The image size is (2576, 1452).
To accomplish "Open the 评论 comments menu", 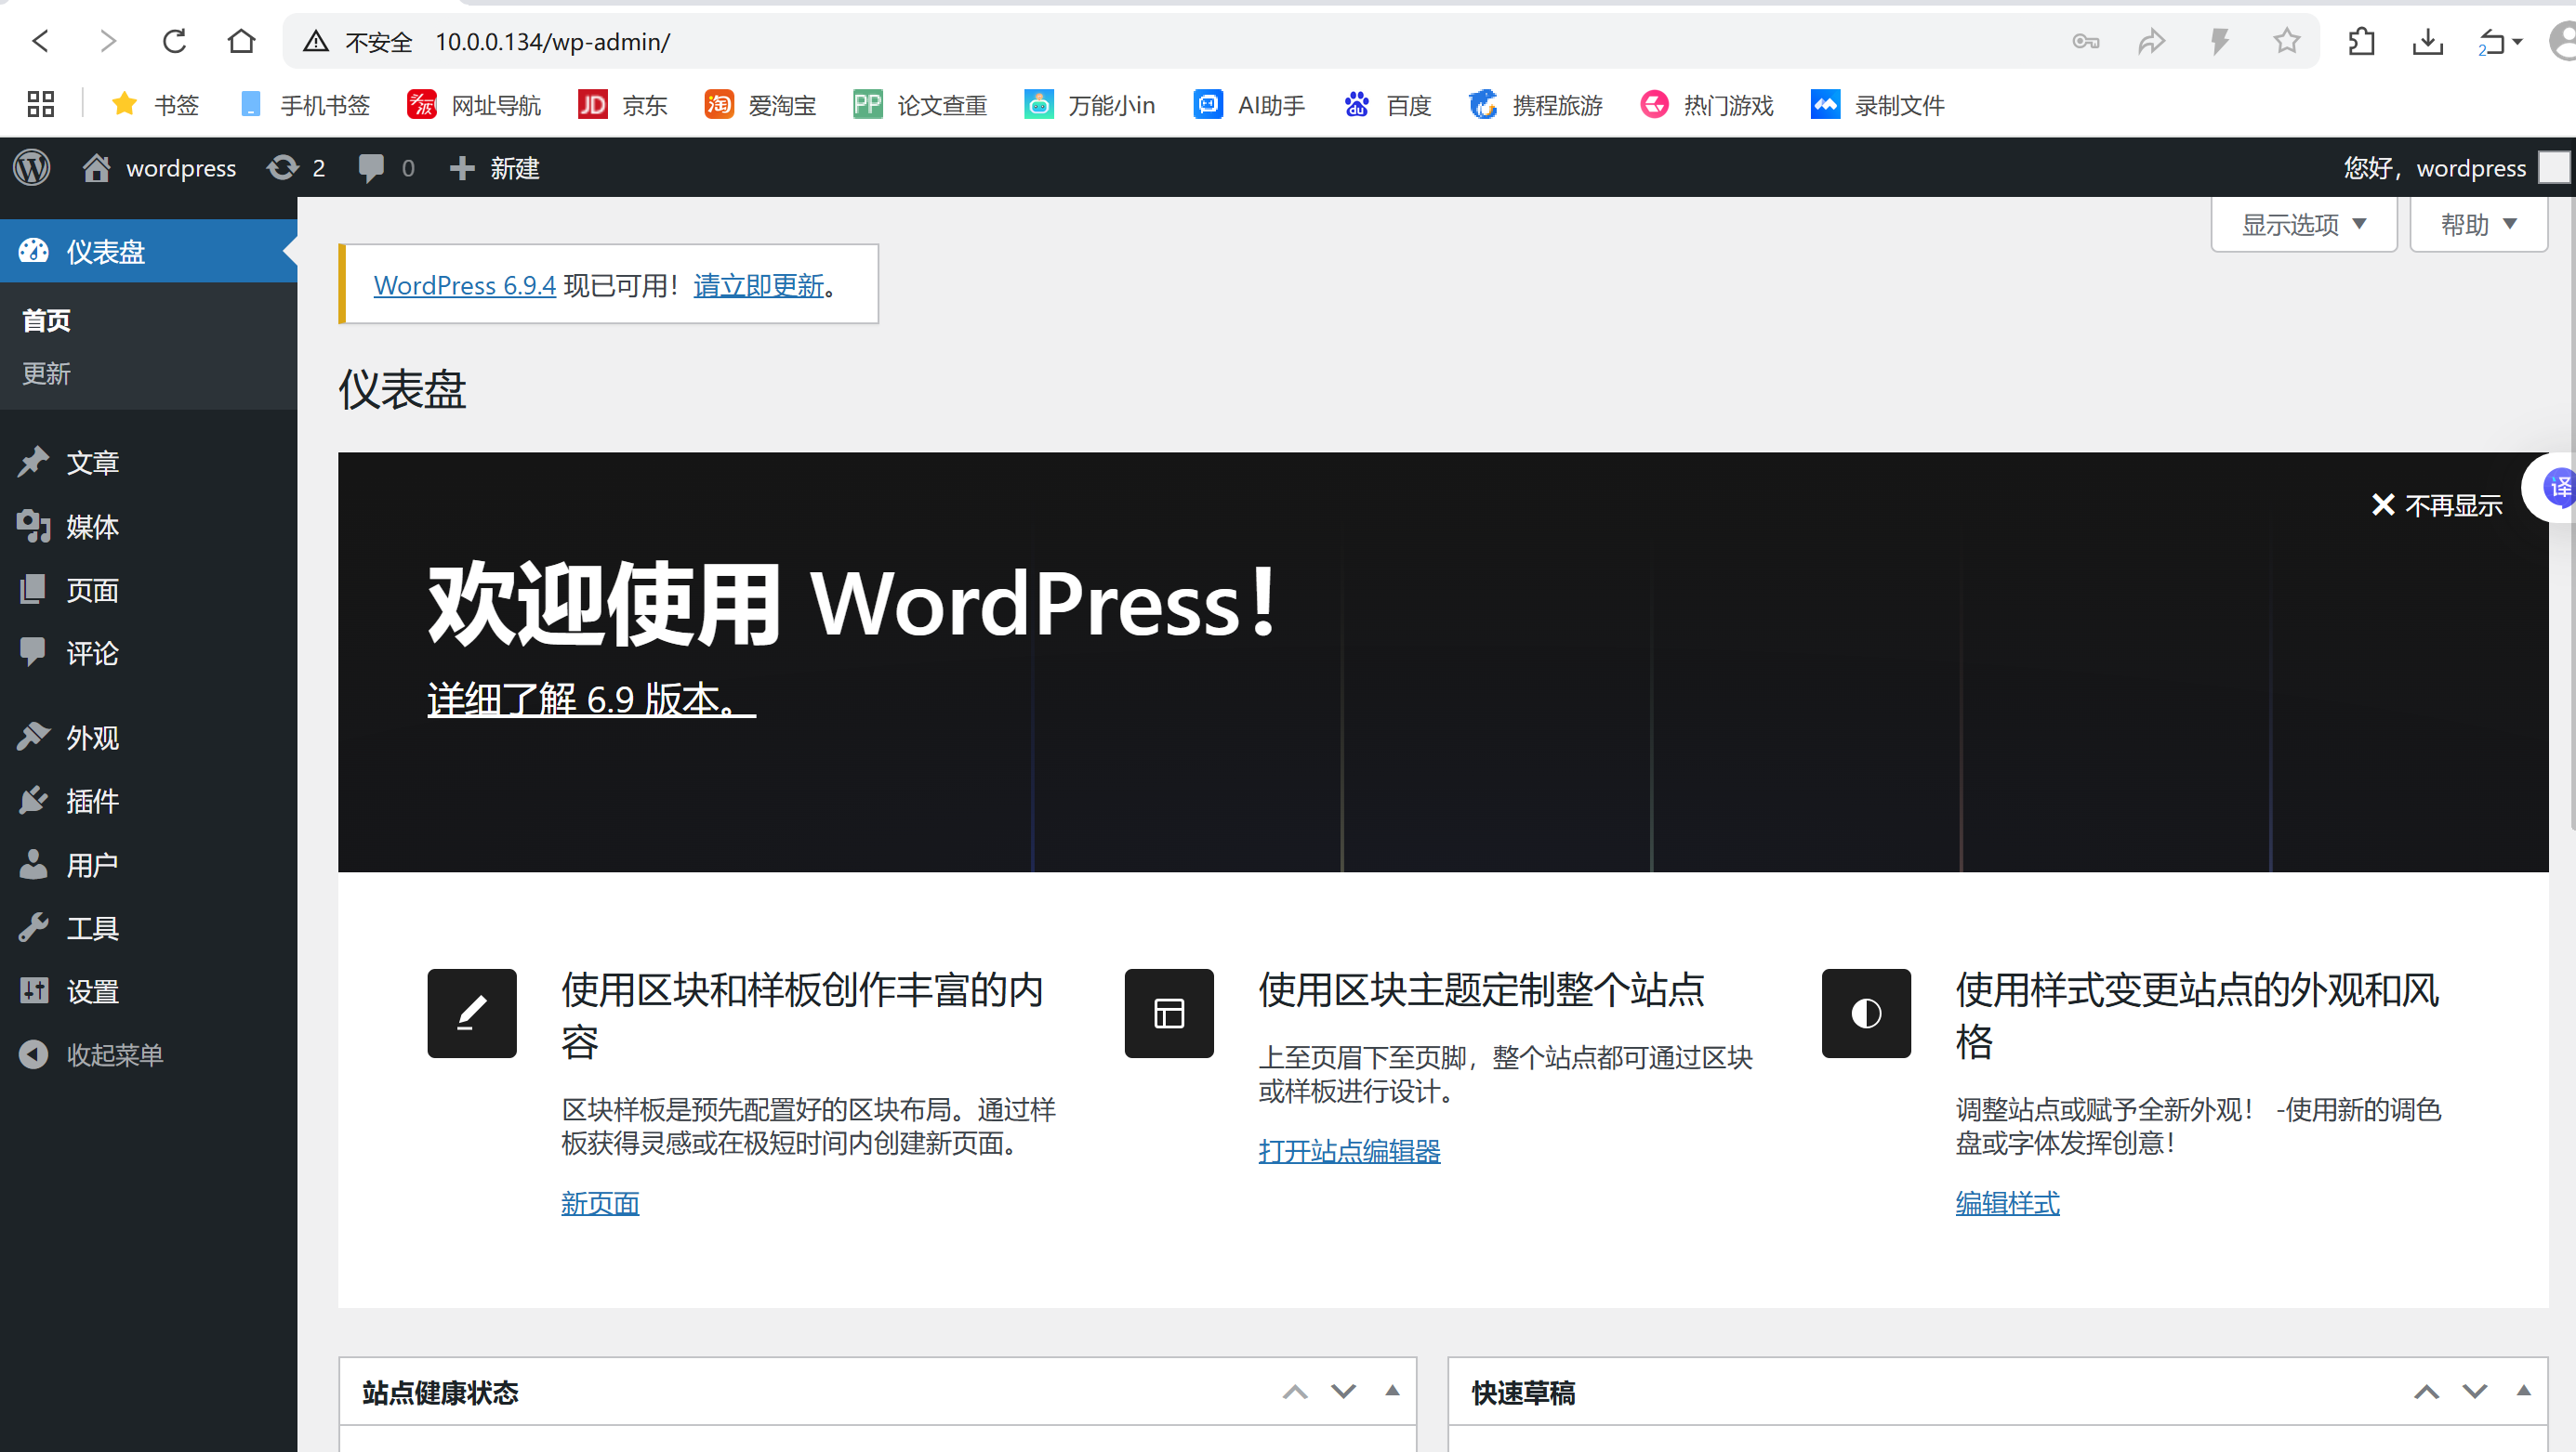I will 149,652.
